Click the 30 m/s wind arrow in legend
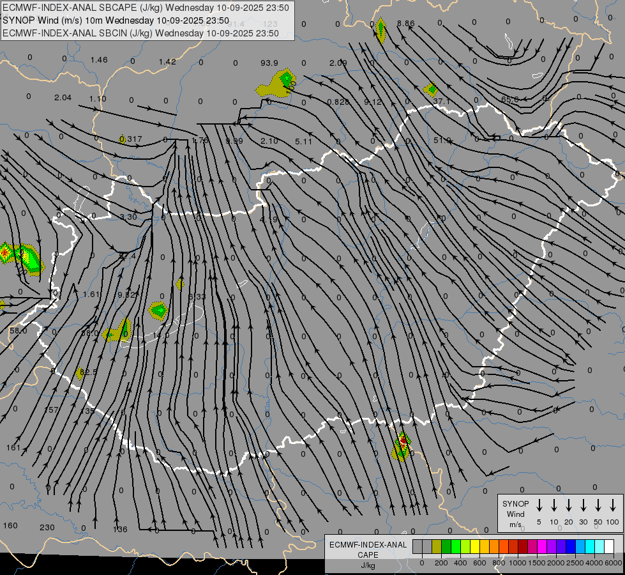Viewport: 625px width, 575px height. [x=584, y=505]
